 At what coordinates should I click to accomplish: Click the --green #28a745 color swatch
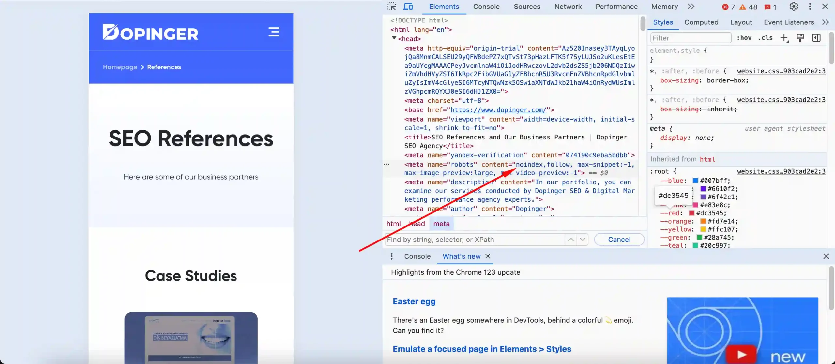point(699,238)
